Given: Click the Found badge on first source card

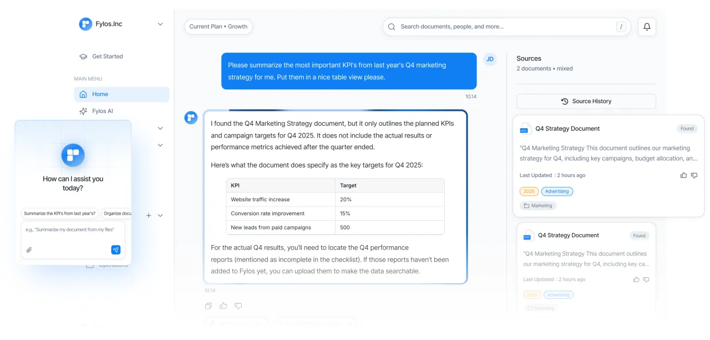Looking at the screenshot, I should [x=687, y=129].
